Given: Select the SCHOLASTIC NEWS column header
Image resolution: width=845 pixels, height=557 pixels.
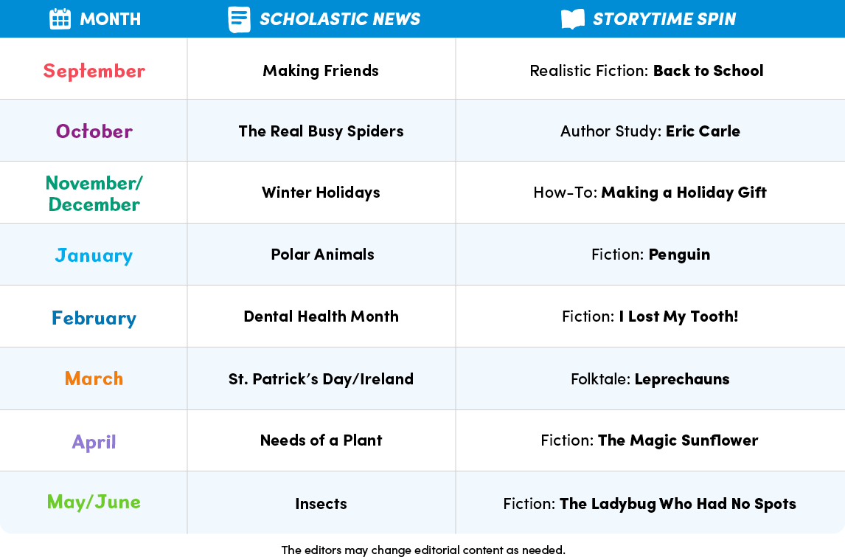Looking at the screenshot, I should tap(339, 19).
